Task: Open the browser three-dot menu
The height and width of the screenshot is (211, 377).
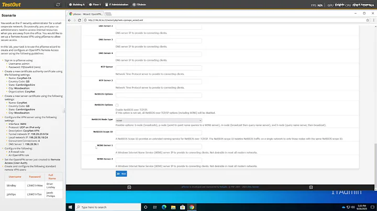Action: tap(374, 20)
